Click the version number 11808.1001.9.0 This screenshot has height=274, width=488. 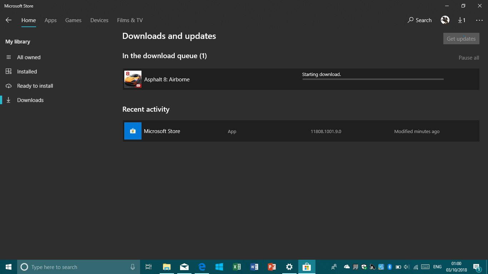pos(326,132)
